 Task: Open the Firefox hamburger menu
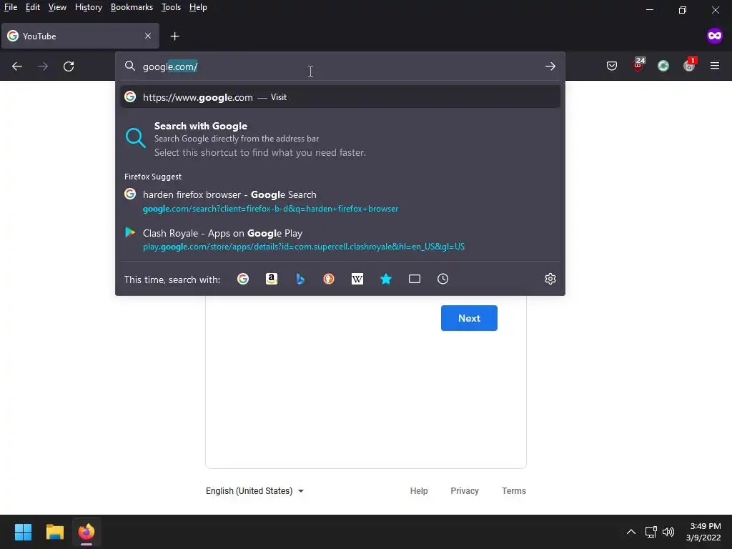point(714,66)
